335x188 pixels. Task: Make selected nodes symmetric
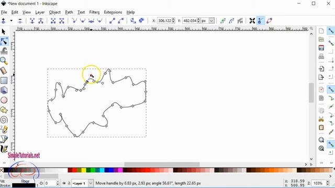[x=91, y=21]
